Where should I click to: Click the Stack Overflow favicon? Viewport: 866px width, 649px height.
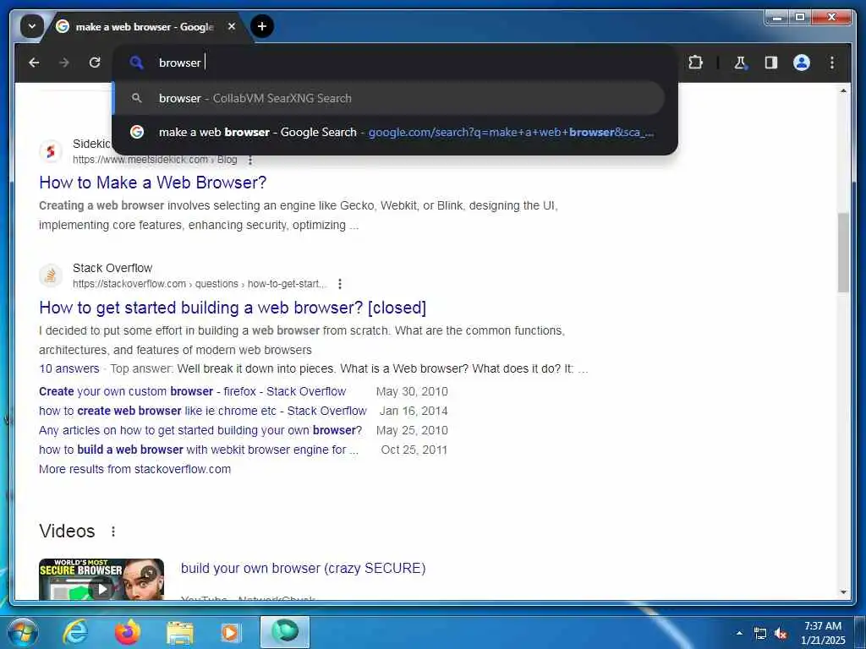point(50,275)
